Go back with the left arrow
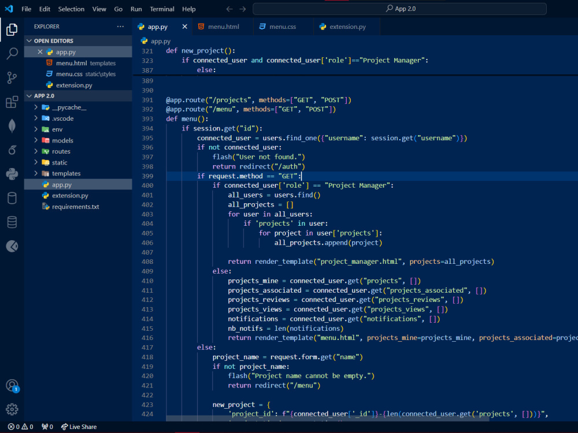 (x=229, y=9)
